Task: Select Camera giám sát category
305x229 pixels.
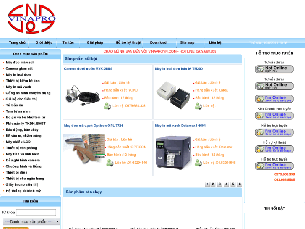Action: (x=19, y=68)
